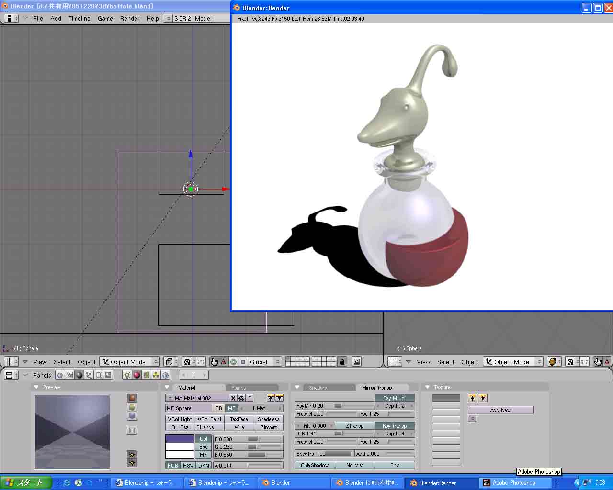Toggle the Ray Transp button
Image resolution: width=613 pixels, height=490 pixels.
pos(395,426)
